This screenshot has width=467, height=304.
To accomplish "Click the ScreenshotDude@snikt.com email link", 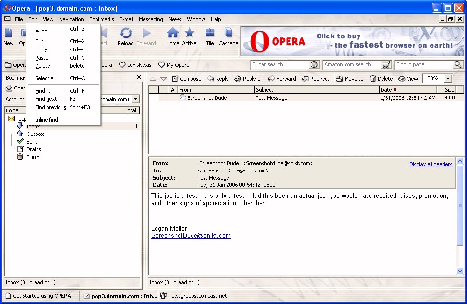I will (x=191, y=235).
